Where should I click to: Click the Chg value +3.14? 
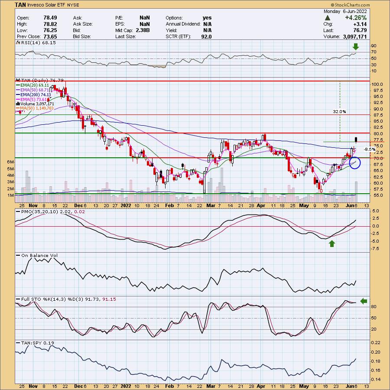pos(361,24)
